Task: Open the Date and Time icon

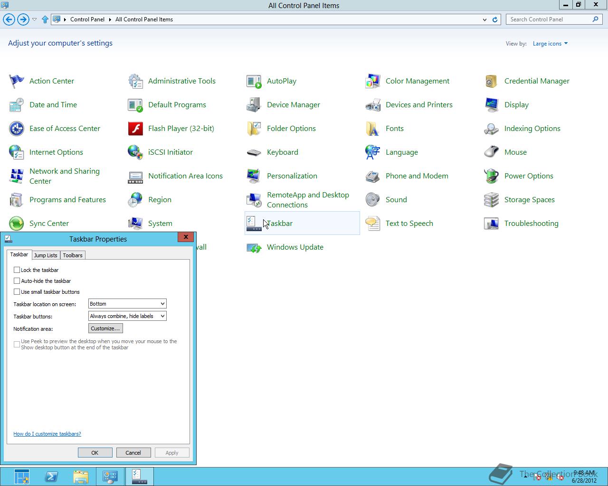Action: point(17,105)
